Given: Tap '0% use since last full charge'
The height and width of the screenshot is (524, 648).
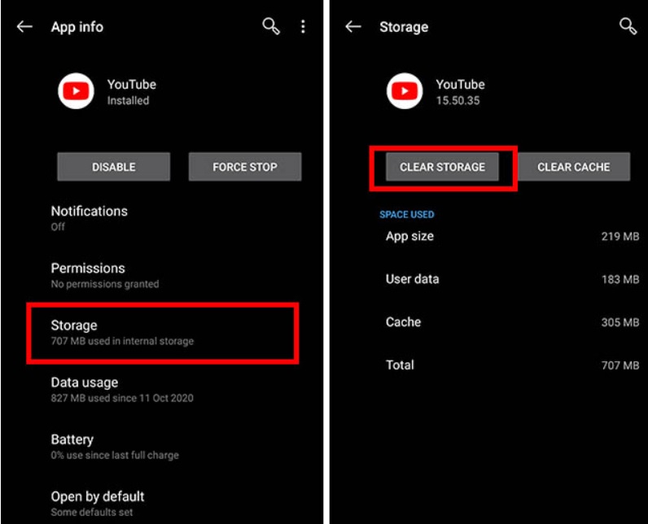Looking at the screenshot, I should [115, 455].
